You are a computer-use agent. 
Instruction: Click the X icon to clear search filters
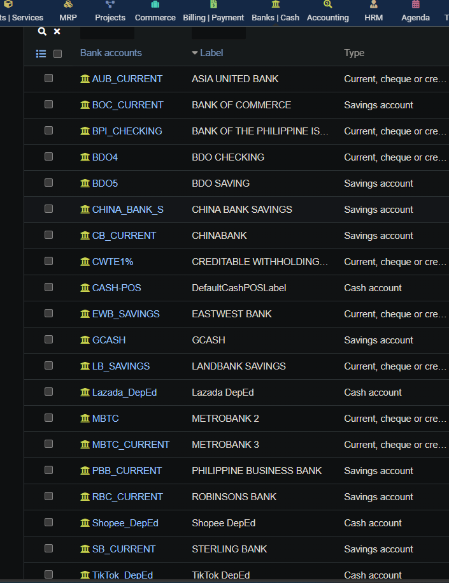click(57, 31)
